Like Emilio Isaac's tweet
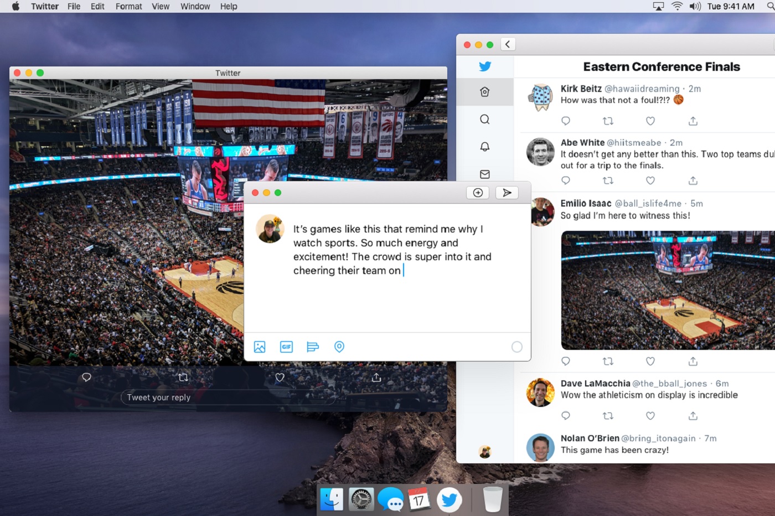The width and height of the screenshot is (775, 516). click(x=650, y=361)
